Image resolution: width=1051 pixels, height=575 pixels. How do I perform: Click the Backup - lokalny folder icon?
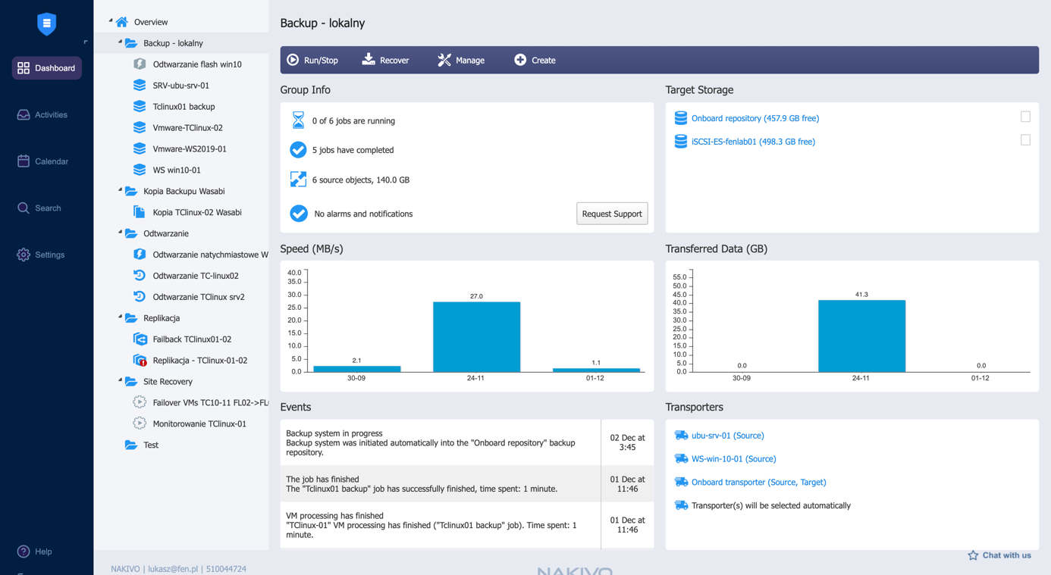pyautogui.click(x=131, y=43)
